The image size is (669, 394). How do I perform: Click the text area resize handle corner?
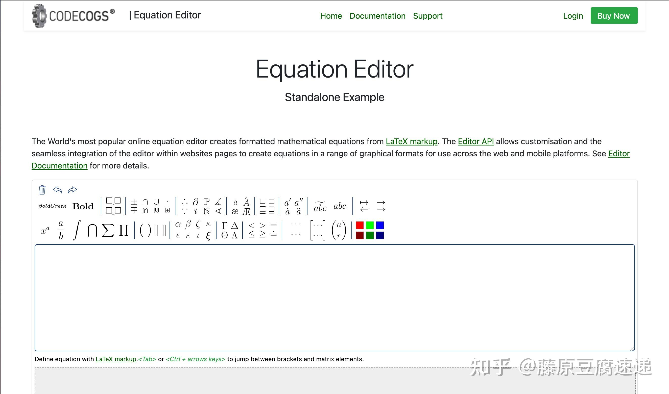point(632,348)
